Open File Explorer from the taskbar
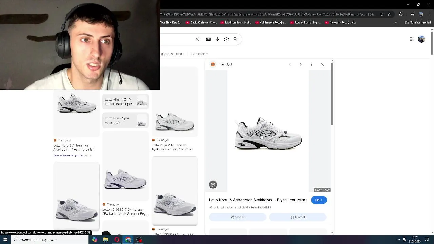The height and width of the screenshot is (244, 434). coord(106,240)
